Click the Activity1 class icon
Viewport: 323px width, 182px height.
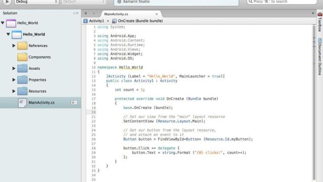click(85, 21)
